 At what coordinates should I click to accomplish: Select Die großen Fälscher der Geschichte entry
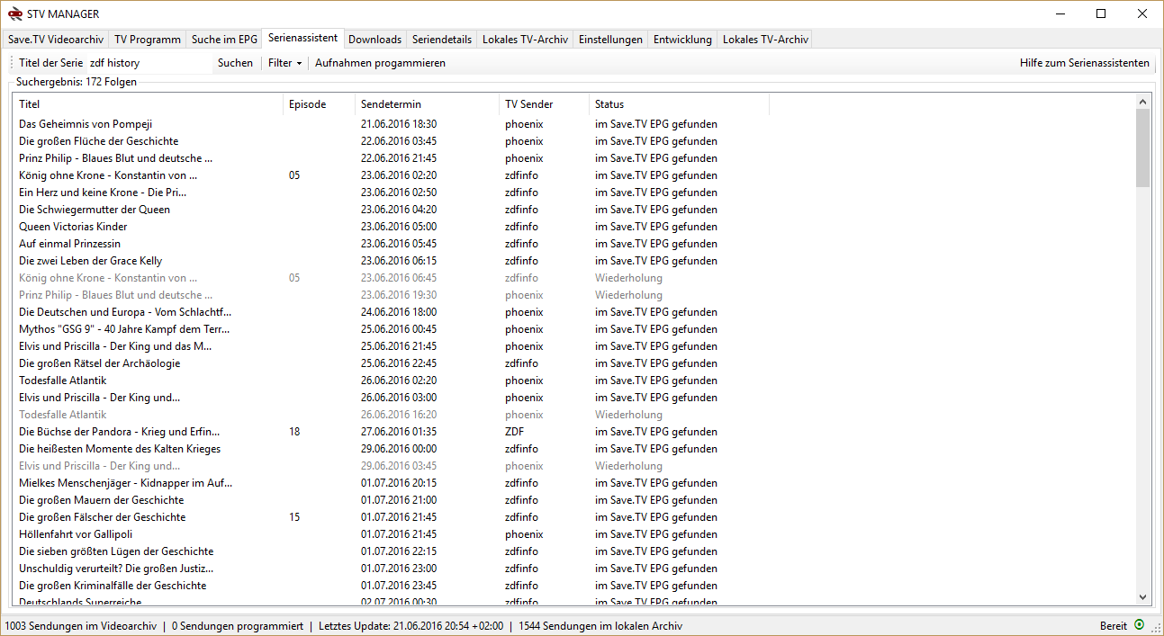102,517
